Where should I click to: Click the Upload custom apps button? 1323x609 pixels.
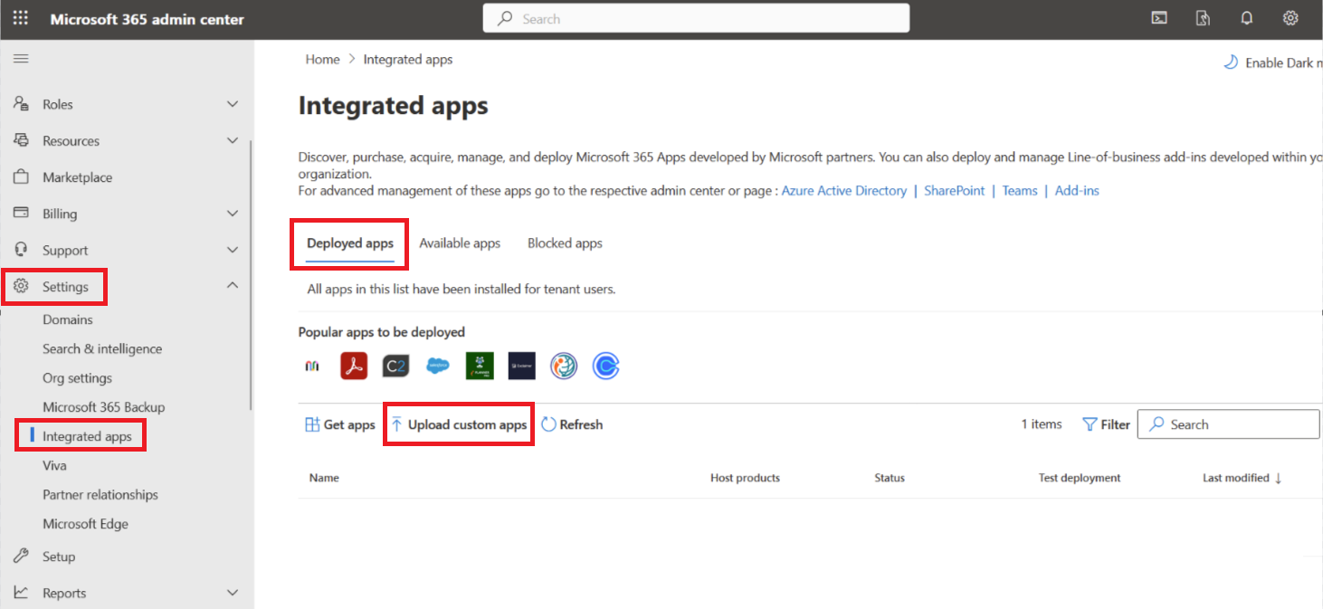[x=459, y=424]
